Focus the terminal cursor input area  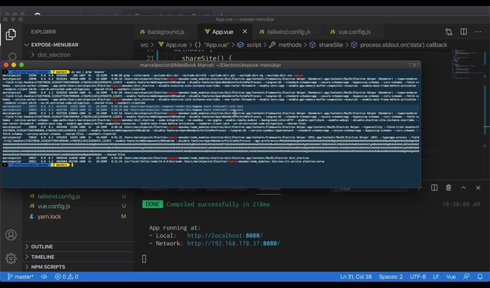click(x=144, y=259)
